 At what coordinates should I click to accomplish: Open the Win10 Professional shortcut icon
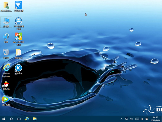point(18,37)
